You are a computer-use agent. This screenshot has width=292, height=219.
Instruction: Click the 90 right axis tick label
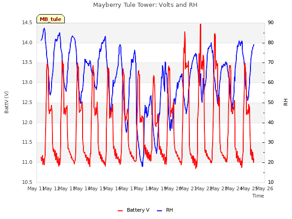[271, 23]
